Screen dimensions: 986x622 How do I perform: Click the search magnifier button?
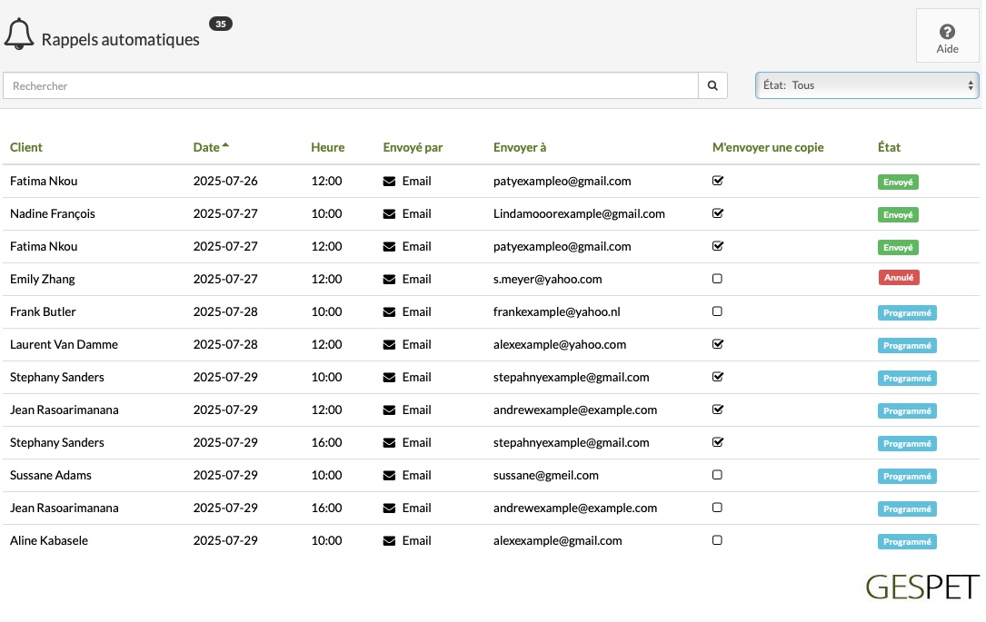[712, 85]
